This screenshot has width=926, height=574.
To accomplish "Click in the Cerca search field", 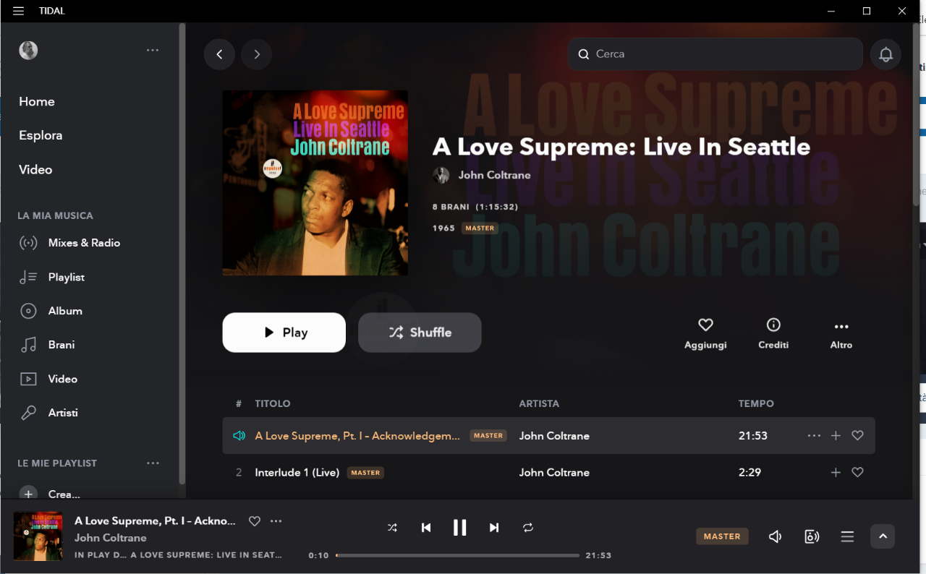I will click(715, 54).
